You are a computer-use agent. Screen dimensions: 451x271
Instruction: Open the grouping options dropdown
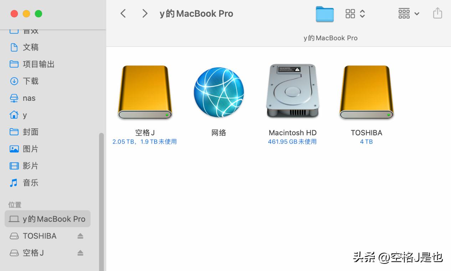click(x=409, y=14)
